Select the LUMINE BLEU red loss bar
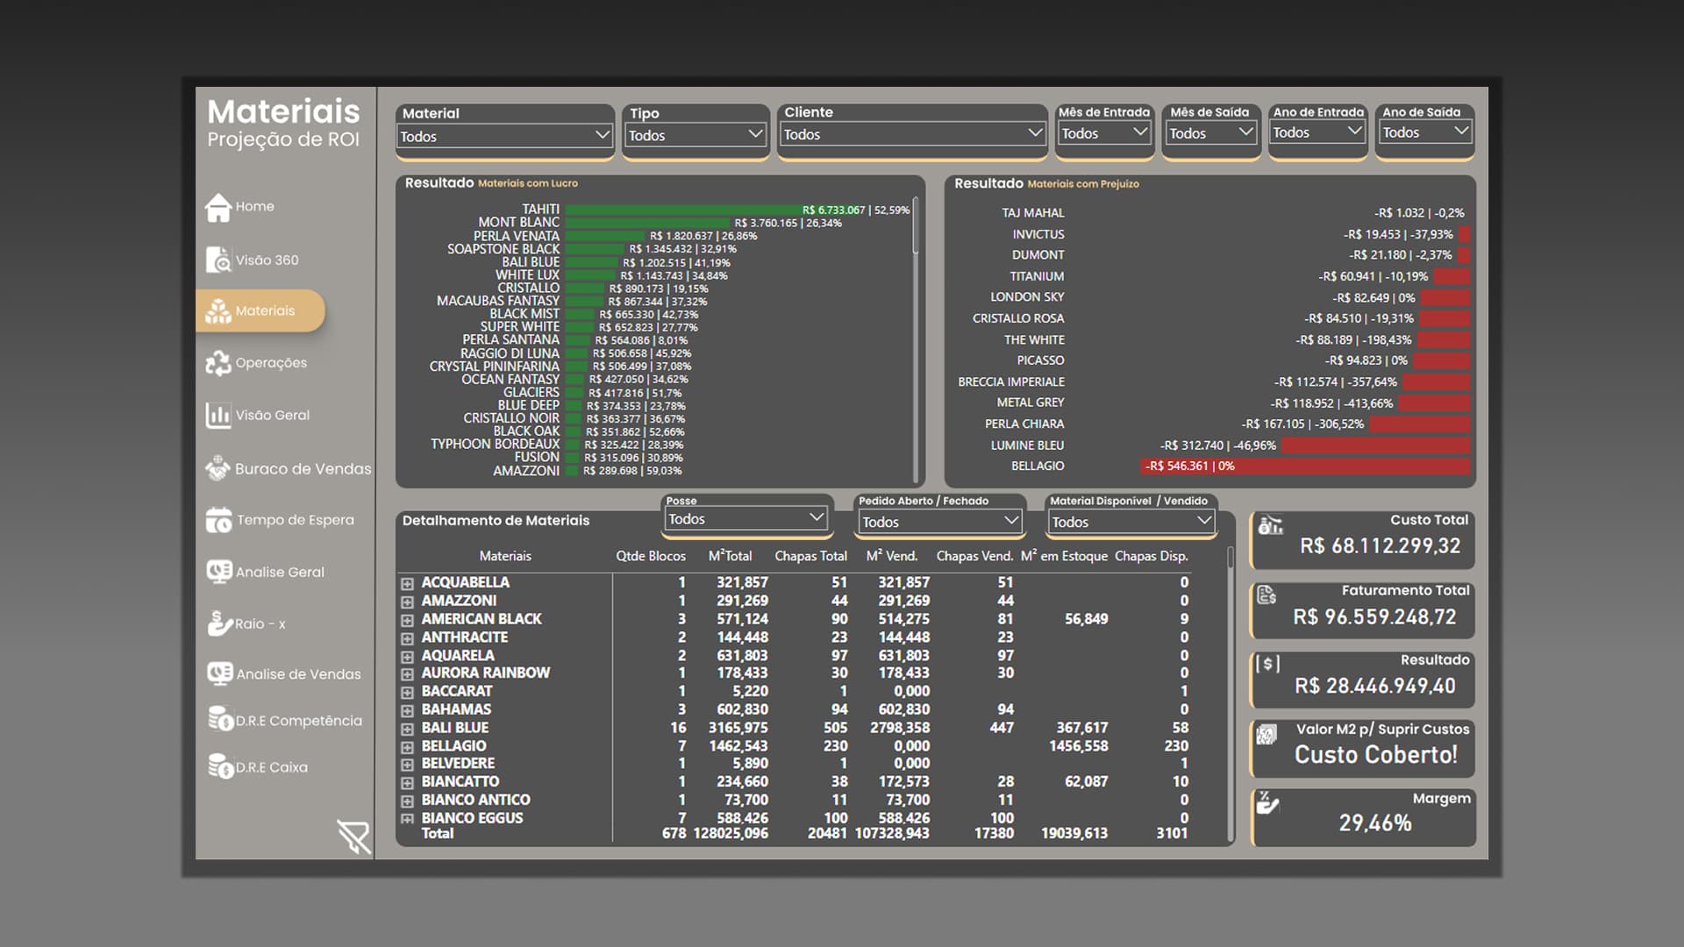Screen dimensions: 1684x947 (1375, 445)
